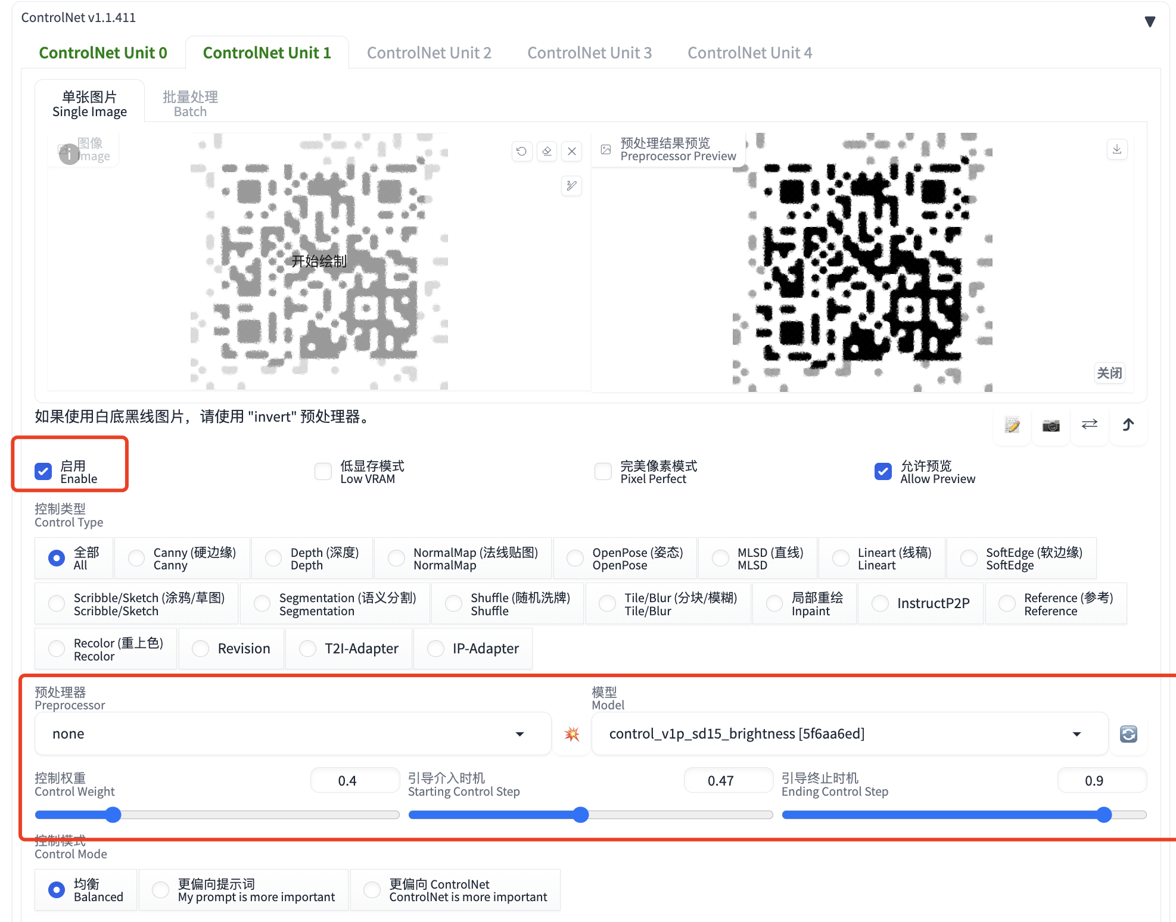1176x922 pixels.
Task: Select MLSD control type
Action: click(x=758, y=558)
